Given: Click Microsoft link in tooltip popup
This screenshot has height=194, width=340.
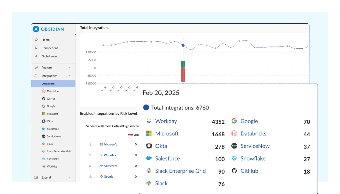Looking at the screenshot, I should [x=167, y=133].
